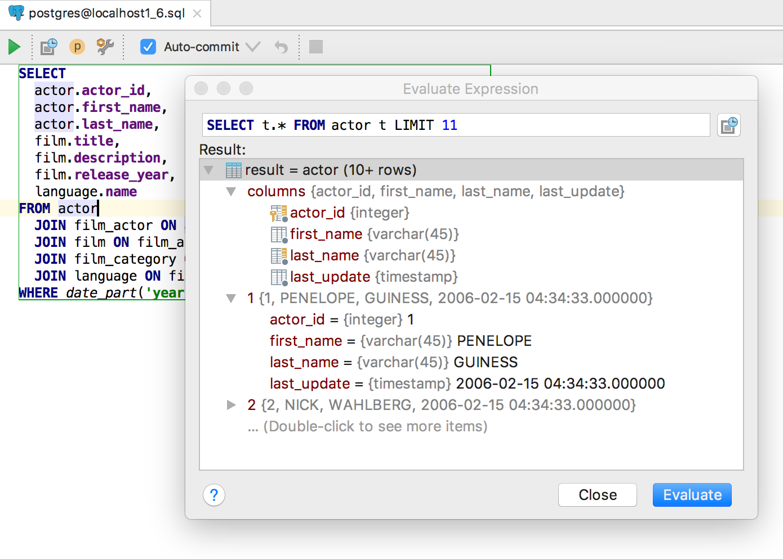
Task: Expand row 2 NICK WAHLBERG
Action: [231, 405]
